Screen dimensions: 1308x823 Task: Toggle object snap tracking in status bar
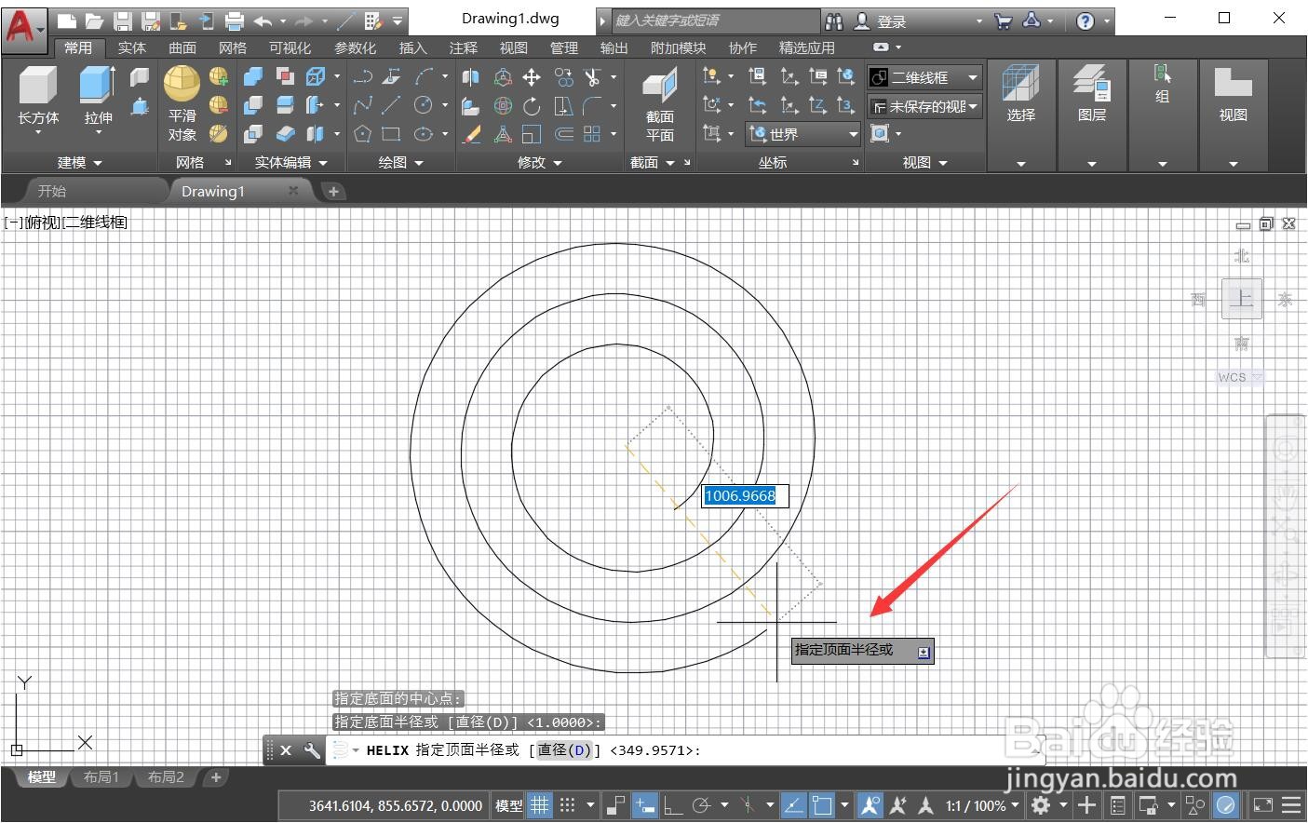793,805
